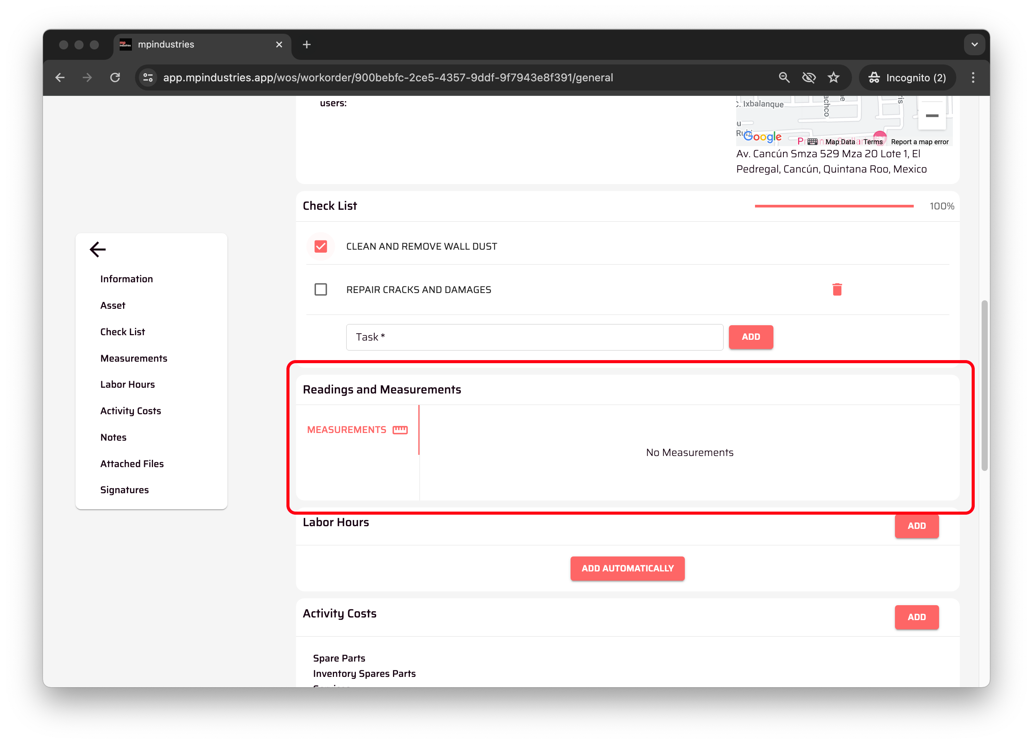Click the browser reload icon

pyautogui.click(x=115, y=77)
